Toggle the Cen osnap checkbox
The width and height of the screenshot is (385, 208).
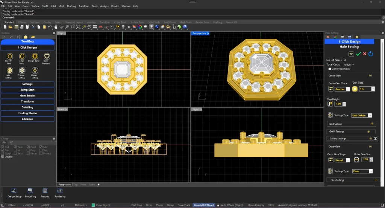click(3, 150)
